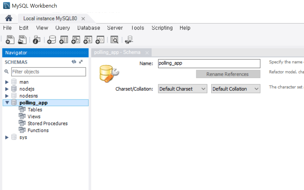This screenshot has width=304, height=190.
Task: Create a new table toolbar icon
Action: (64, 39)
